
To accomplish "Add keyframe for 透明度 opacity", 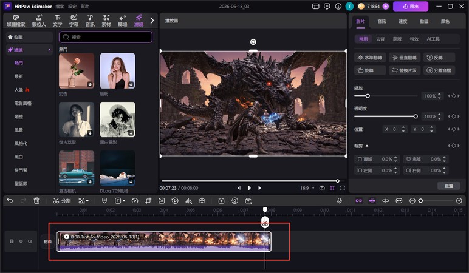I will 454,116.
